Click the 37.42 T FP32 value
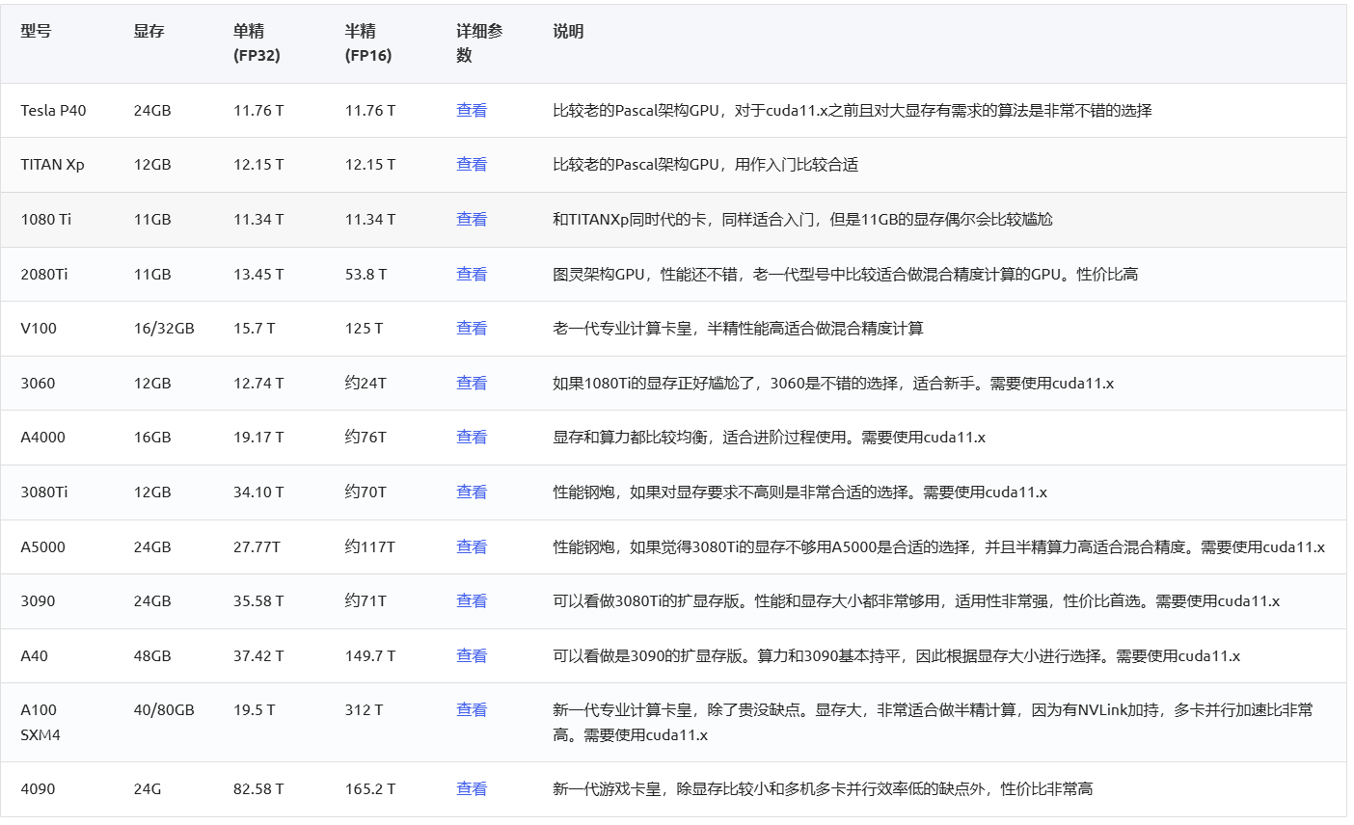 click(x=258, y=656)
